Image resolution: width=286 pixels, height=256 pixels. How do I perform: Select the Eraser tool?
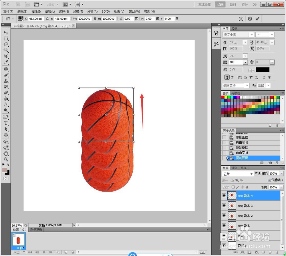pos(6,92)
